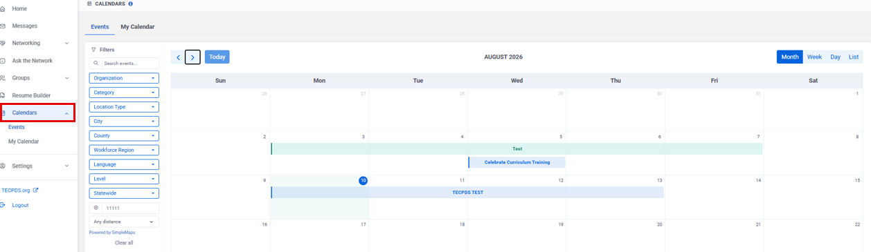This screenshot has height=252, width=871.
Task: Expand the Groups submenu chevron
Action: [67, 78]
